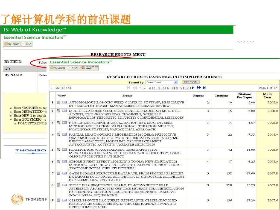Click the RETURN TO MENU button

(x=89, y=68)
